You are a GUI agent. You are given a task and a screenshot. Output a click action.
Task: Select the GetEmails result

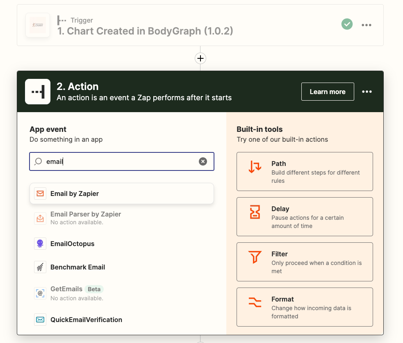(122, 293)
